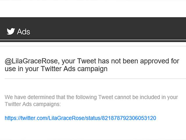This screenshot has width=186, height=140.
Task: Click "https" at the URL start
Action: click(10, 118)
